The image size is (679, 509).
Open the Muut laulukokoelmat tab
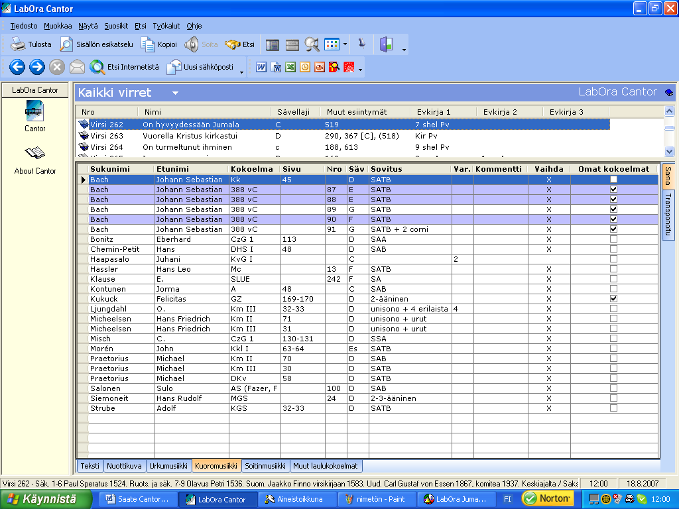(x=325, y=466)
